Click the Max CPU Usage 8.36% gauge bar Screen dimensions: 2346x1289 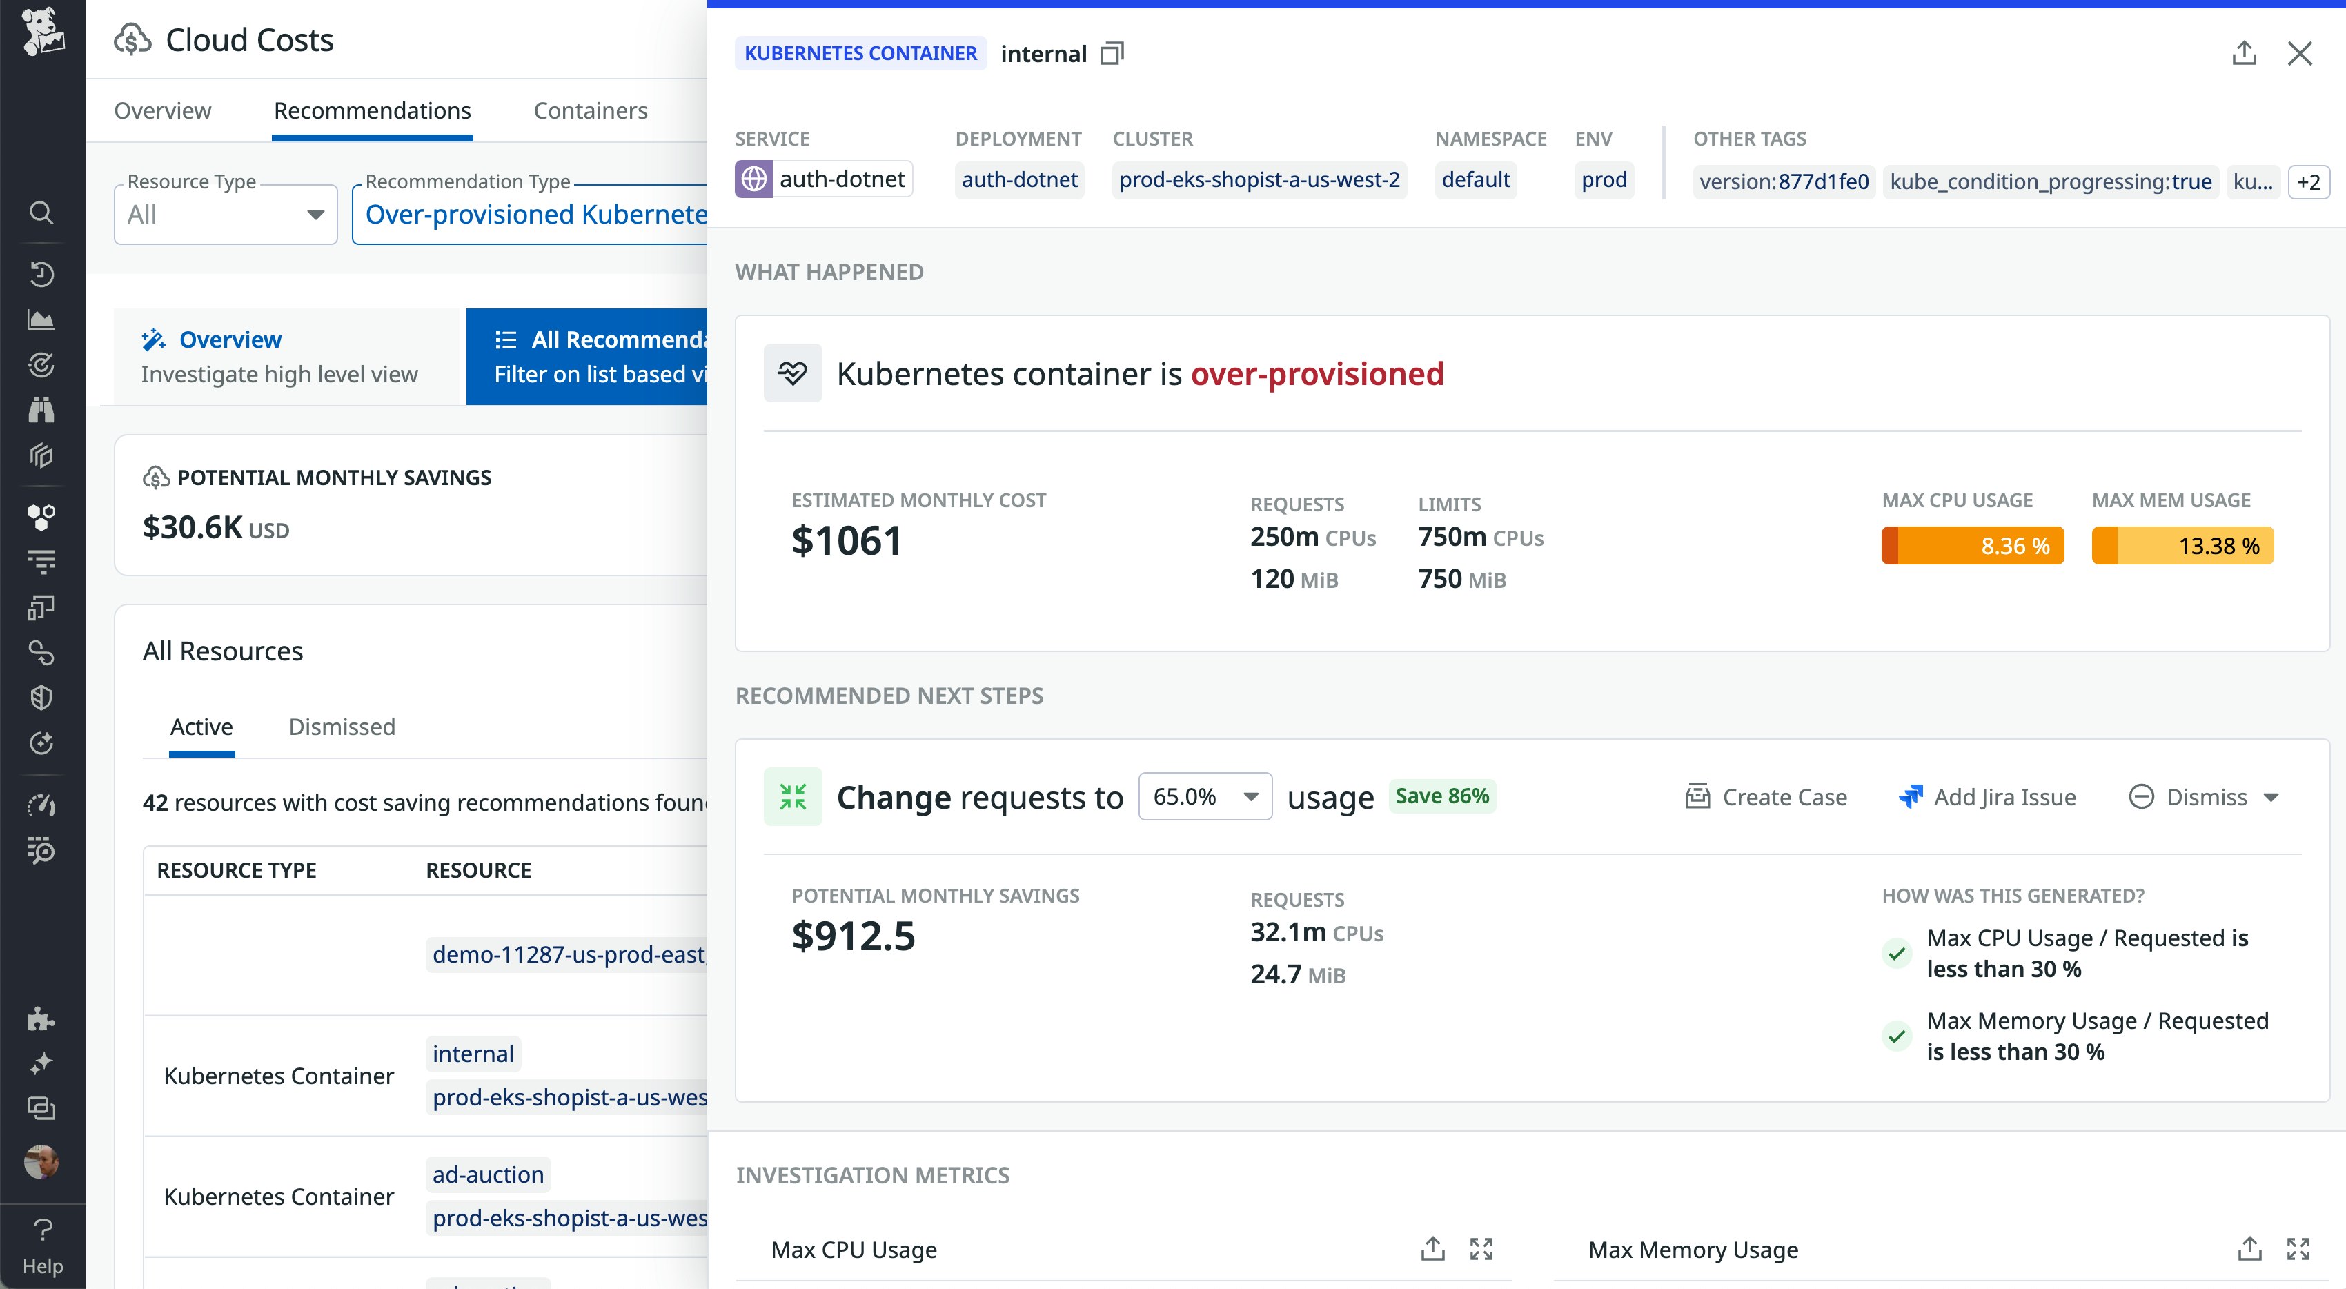click(1972, 546)
